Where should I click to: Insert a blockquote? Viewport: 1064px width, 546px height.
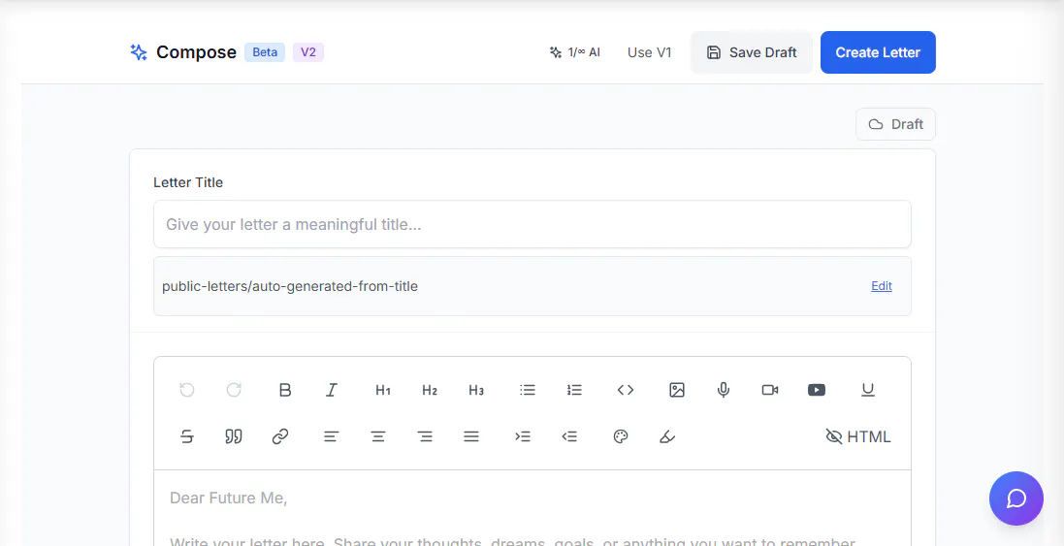[234, 436]
